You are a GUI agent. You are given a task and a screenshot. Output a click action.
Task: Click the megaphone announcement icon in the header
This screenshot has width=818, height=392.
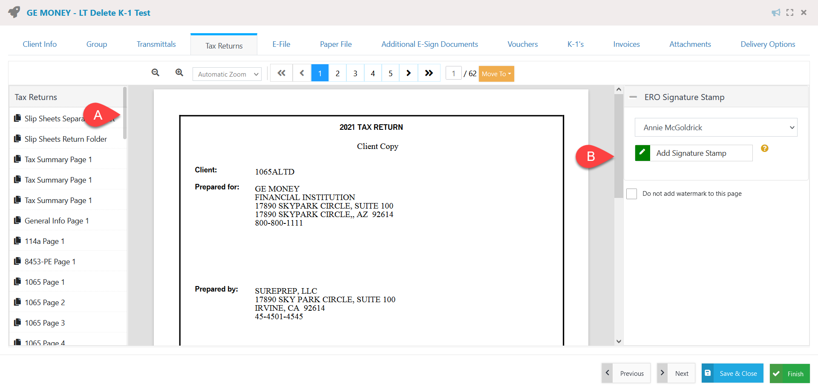click(776, 12)
